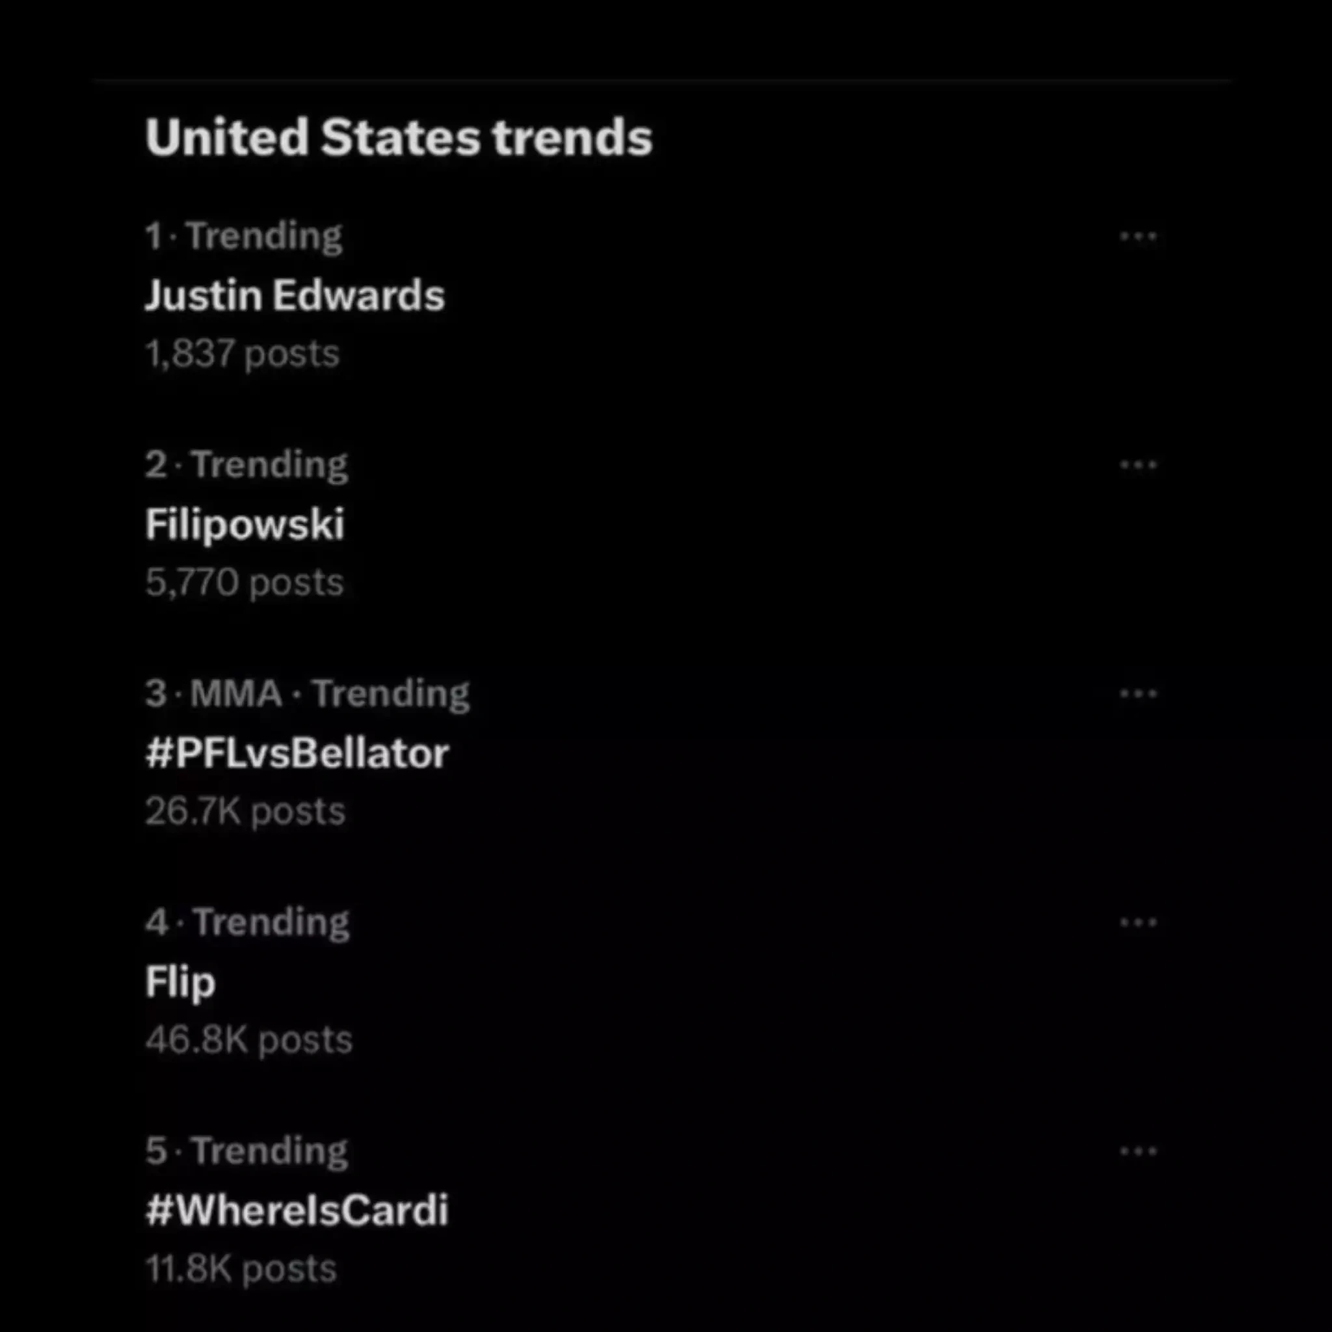
Task: Click the '3 · MMA · Trending' label
Action: (308, 693)
